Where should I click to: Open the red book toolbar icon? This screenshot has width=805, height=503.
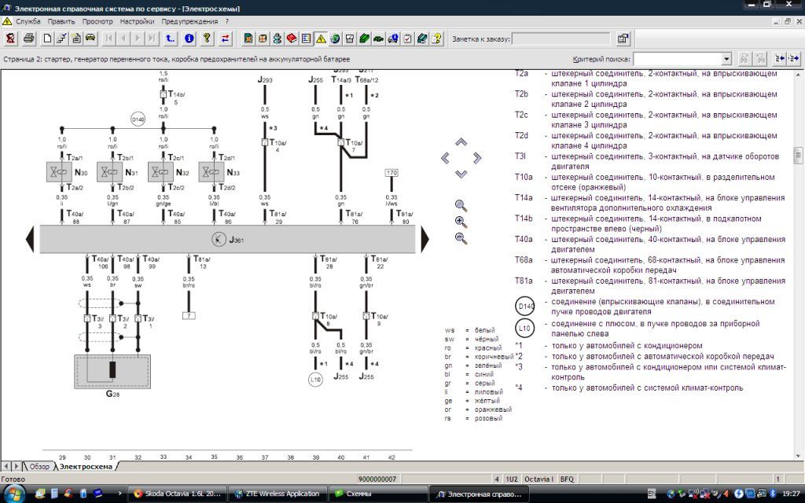292,39
